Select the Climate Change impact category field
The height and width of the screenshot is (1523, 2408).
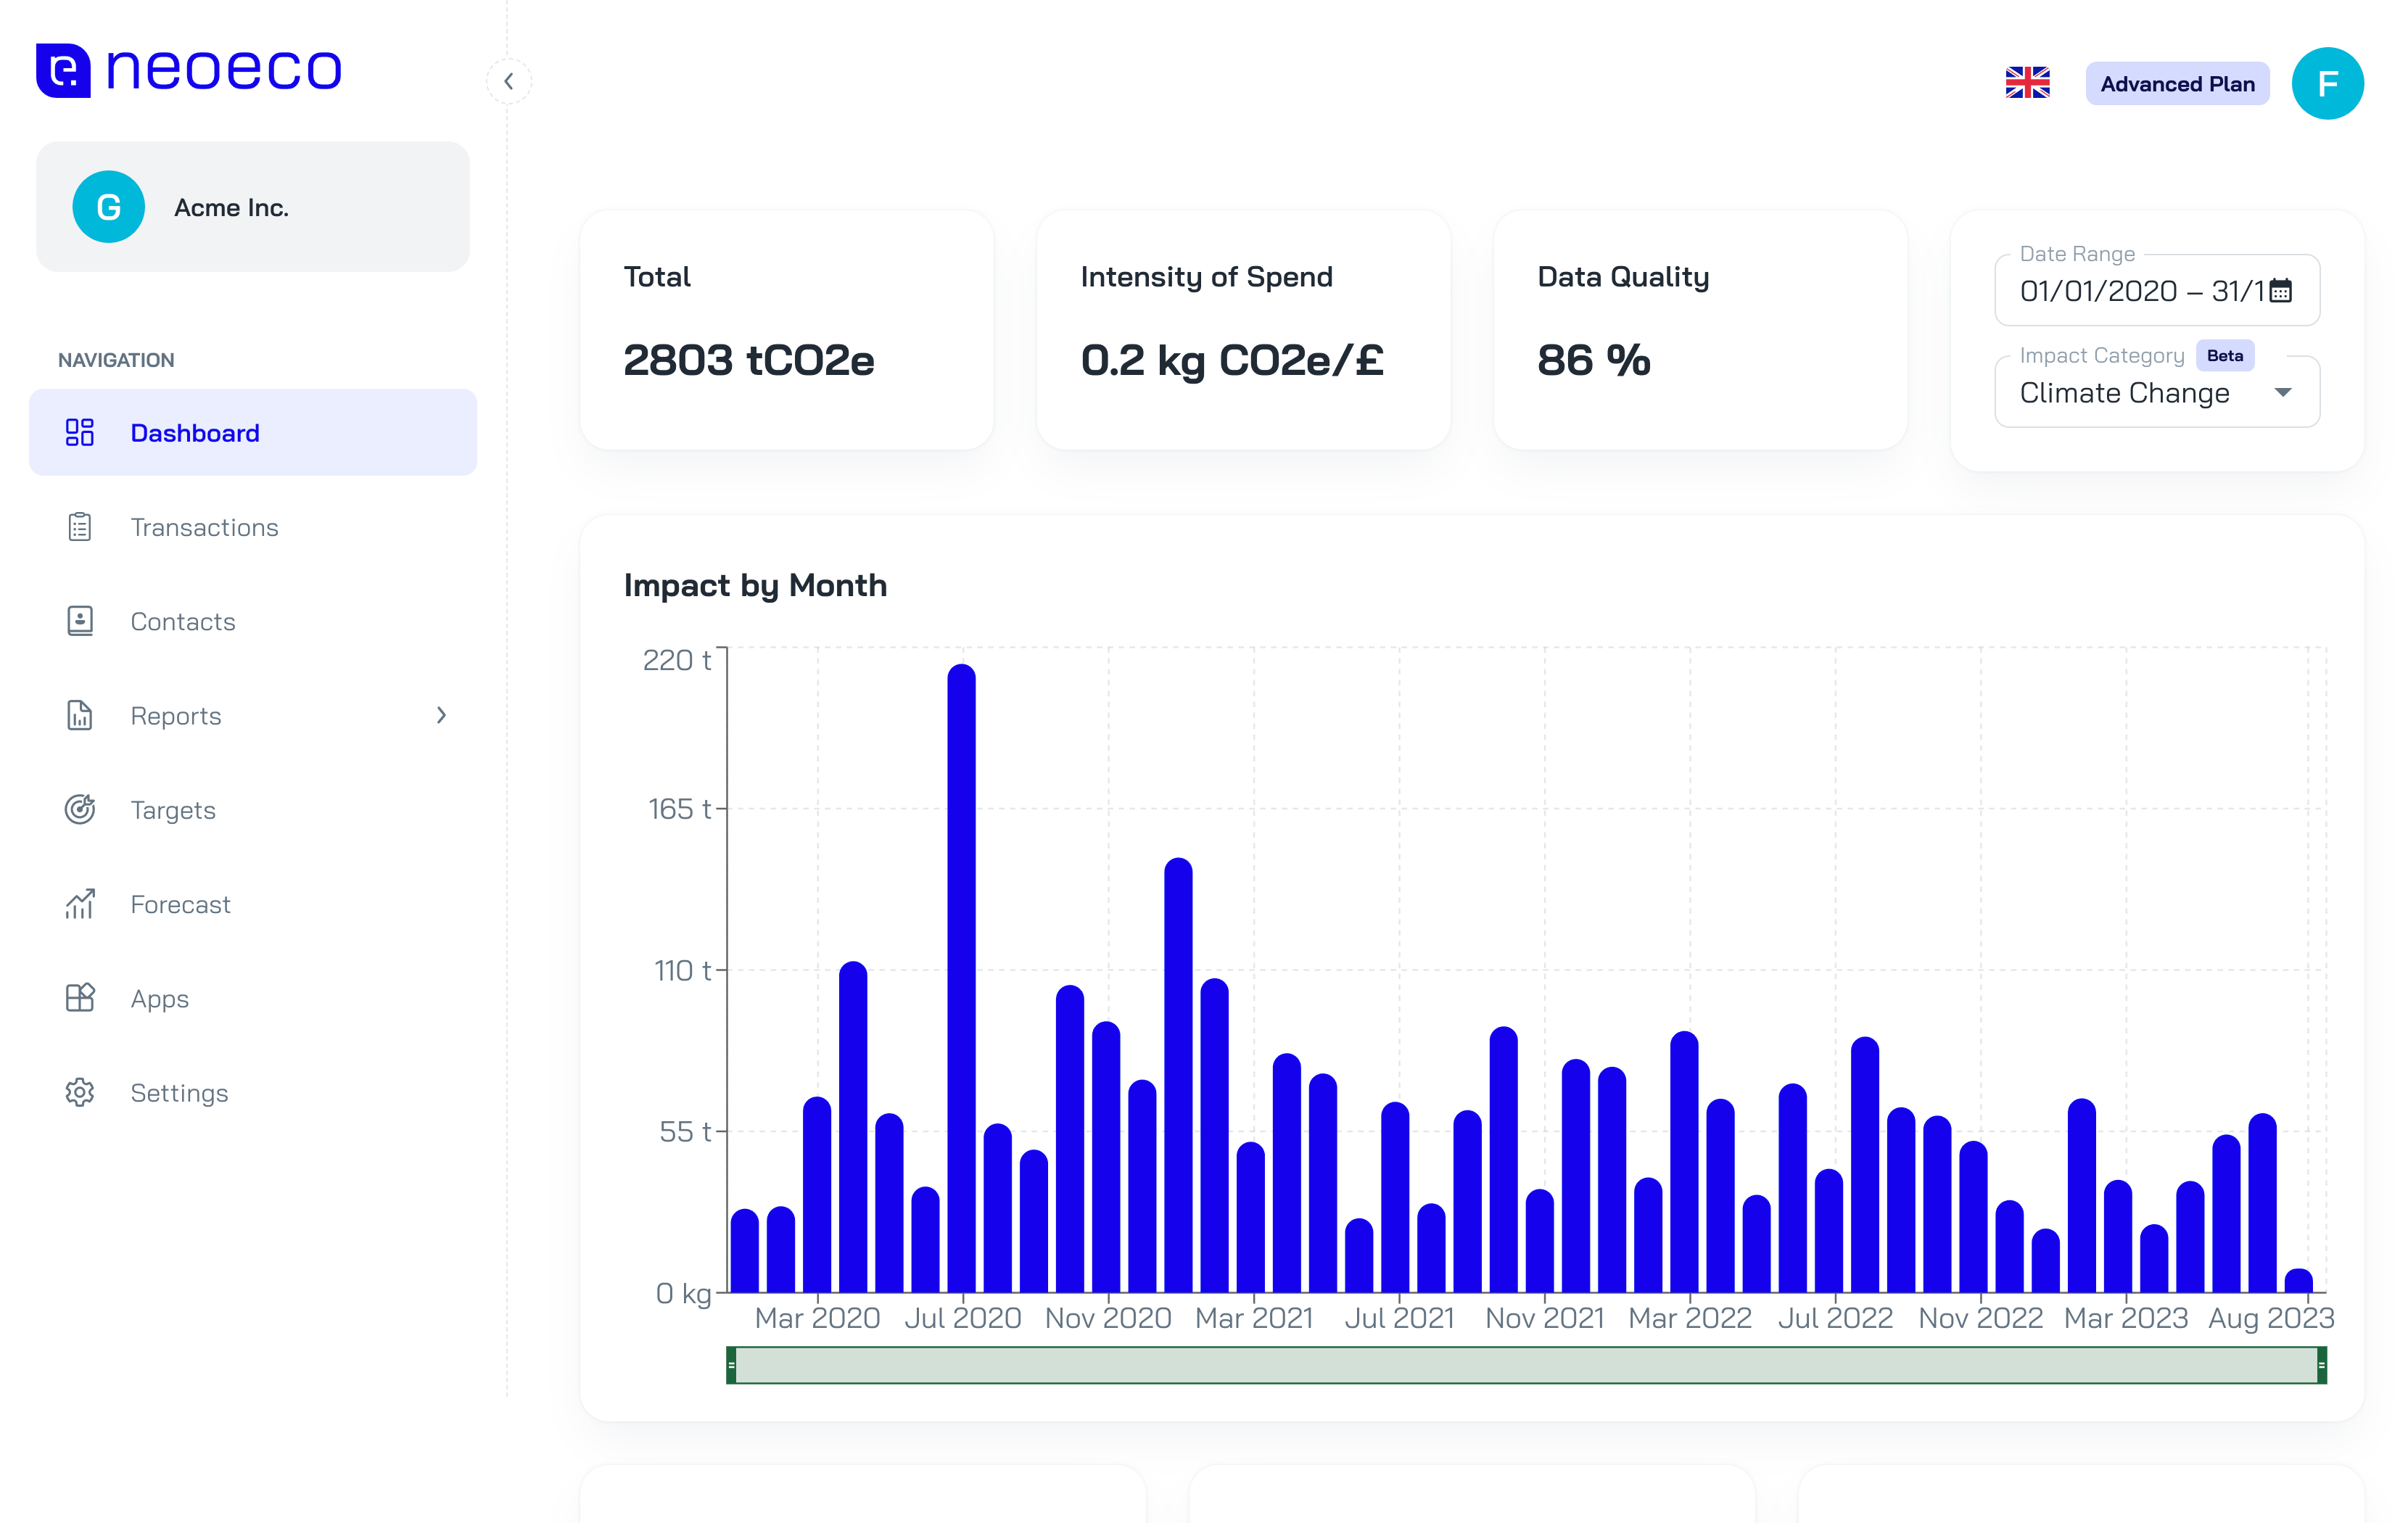point(2157,392)
